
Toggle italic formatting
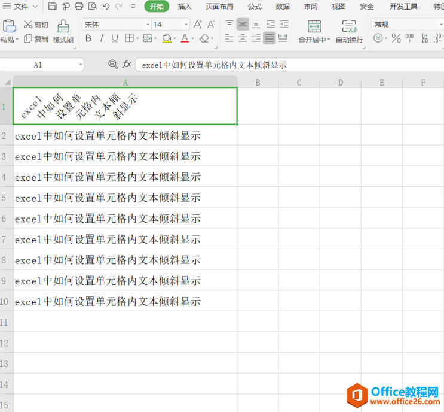(x=102, y=38)
